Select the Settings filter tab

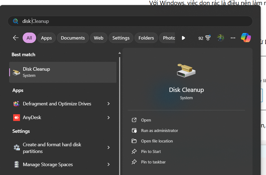click(x=121, y=38)
